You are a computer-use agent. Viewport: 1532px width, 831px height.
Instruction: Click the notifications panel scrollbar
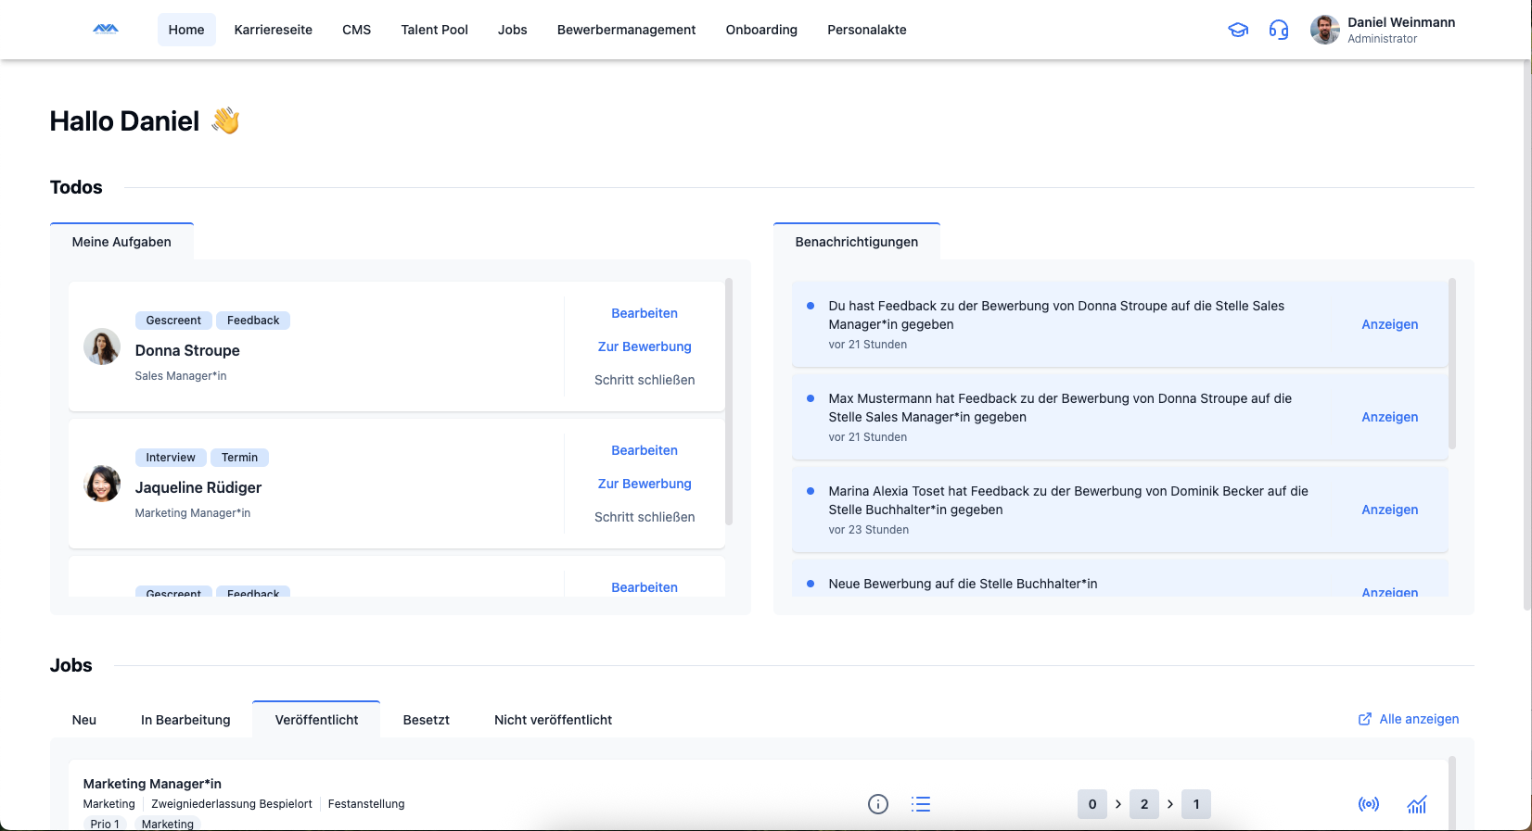[1451, 364]
